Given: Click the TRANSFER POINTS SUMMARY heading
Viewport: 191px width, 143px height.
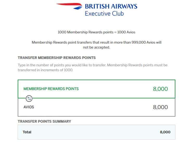Looking at the screenshot, I should click(x=44, y=121).
